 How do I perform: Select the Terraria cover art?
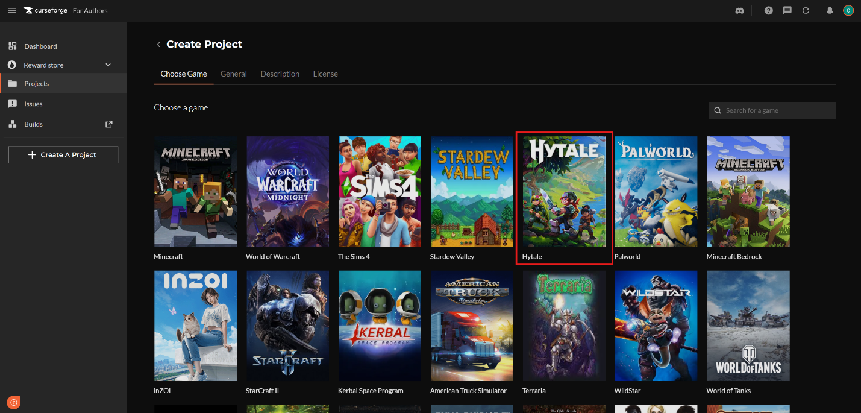(x=564, y=326)
